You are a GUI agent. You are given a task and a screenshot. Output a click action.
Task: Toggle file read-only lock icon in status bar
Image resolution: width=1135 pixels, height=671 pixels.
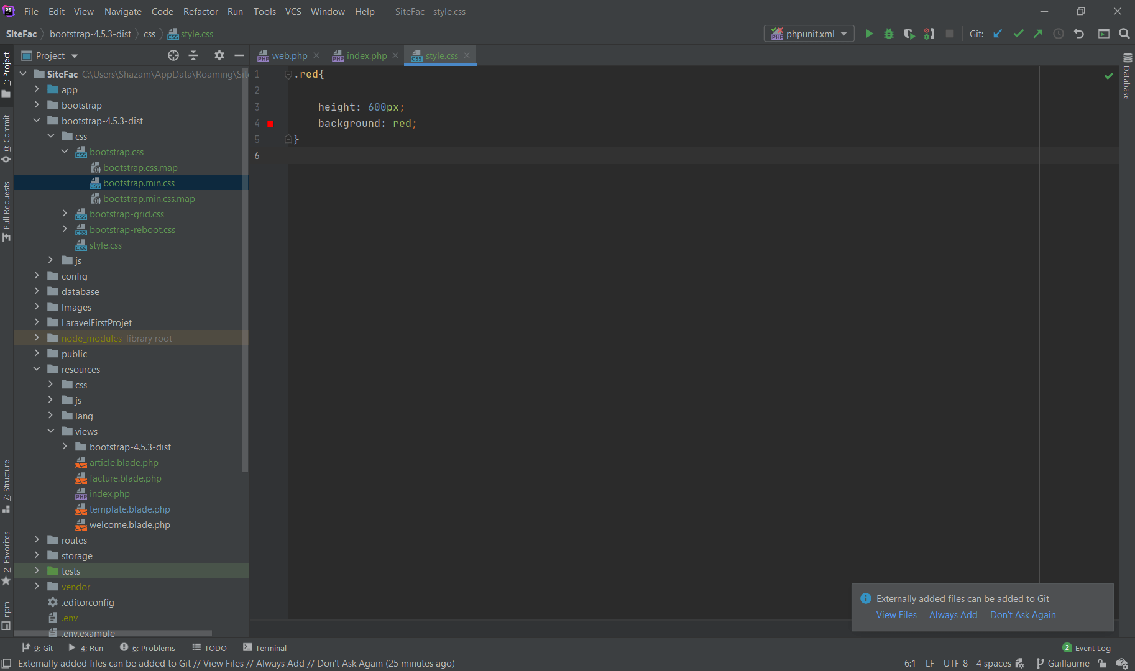point(1102,664)
